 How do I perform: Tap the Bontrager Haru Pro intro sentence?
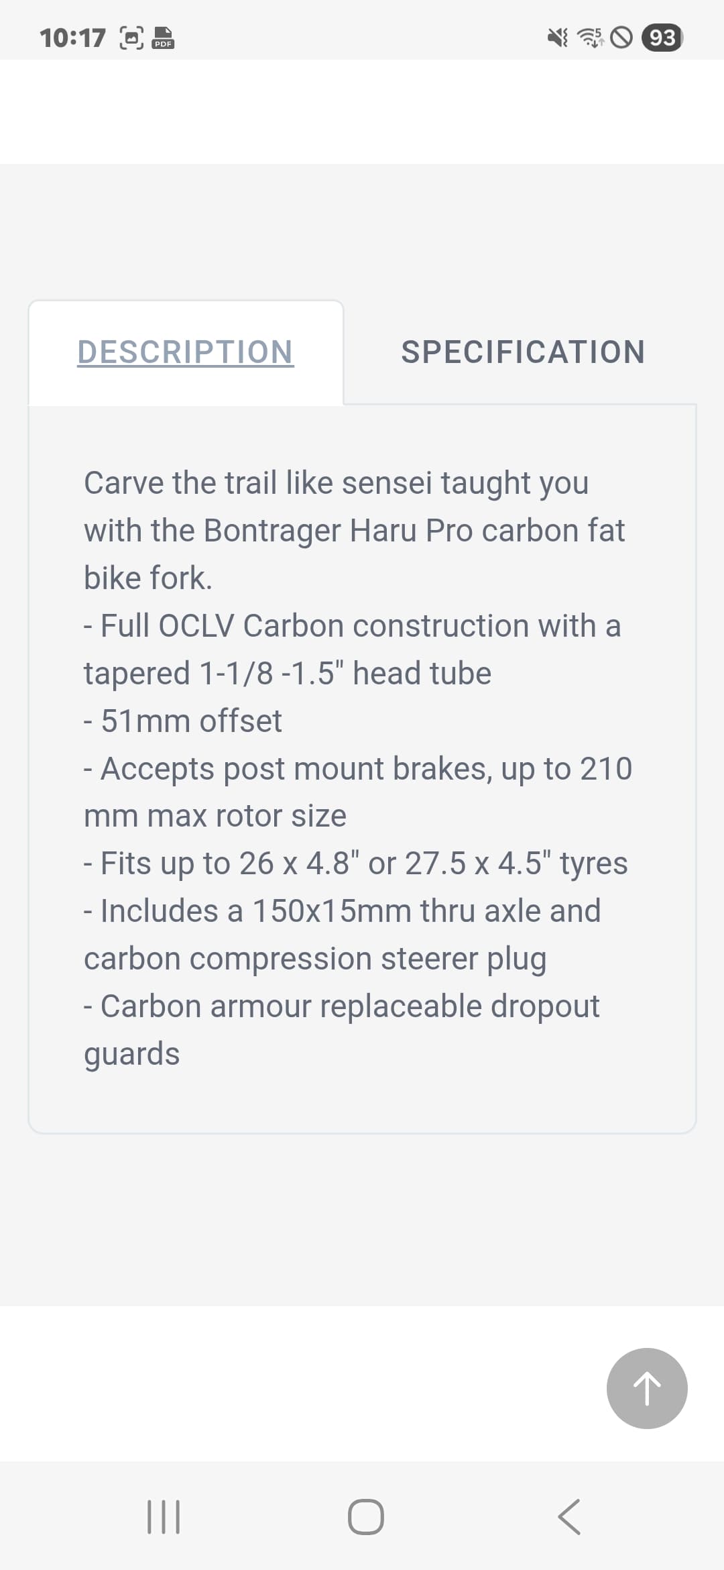354,529
